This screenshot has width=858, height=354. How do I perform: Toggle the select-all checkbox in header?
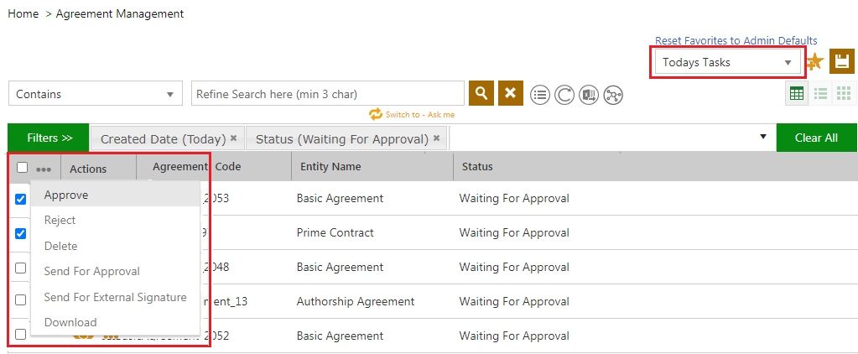[x=22, y=168]
